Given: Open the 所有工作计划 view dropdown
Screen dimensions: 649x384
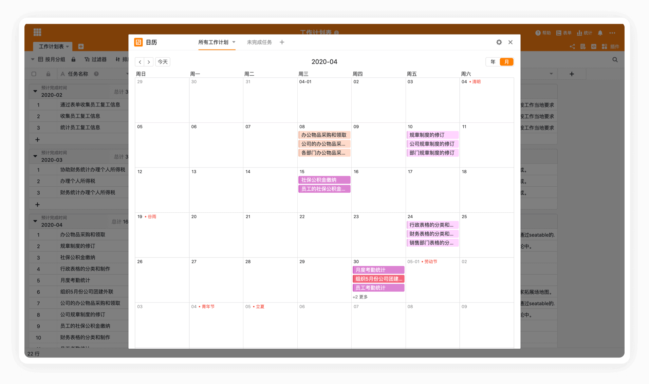Looking at the screenshot, I should coord(234,42).
